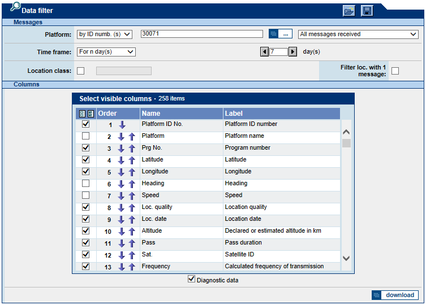Move Latitude row down
426x305 pixels.
click(x=121, y=160)
